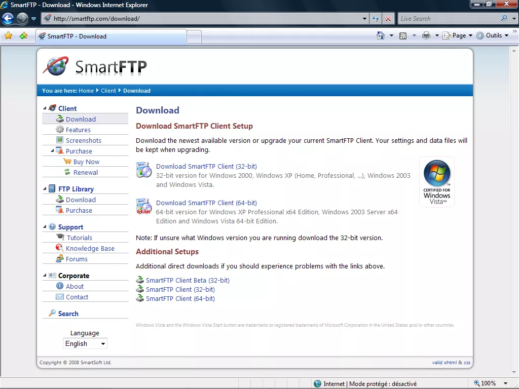Viewport: 519px width, 389px height.
Task: Click the status bar zoom level 100%
Action: pyautogui.click(x=485, y=383)
